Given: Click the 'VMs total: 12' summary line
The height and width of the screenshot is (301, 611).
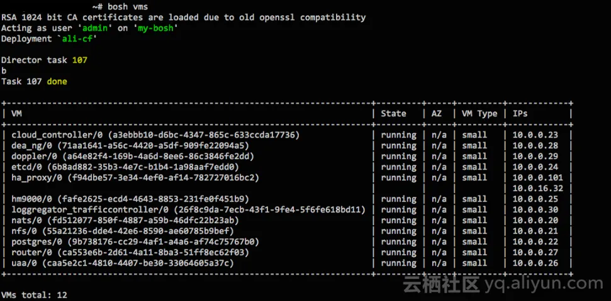Looking at the screenshot, I should [x=34, y=295].
